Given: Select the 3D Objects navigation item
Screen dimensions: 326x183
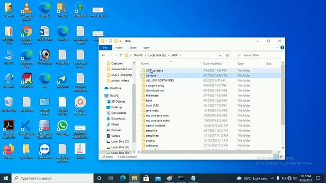Looking at the screenshot, I should coord(118,102).
